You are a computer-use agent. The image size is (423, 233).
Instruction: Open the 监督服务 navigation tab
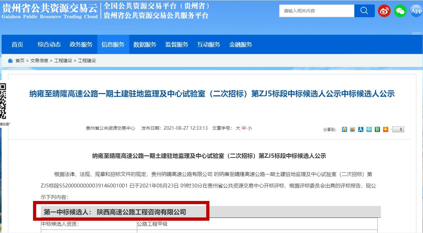(177, 45)
